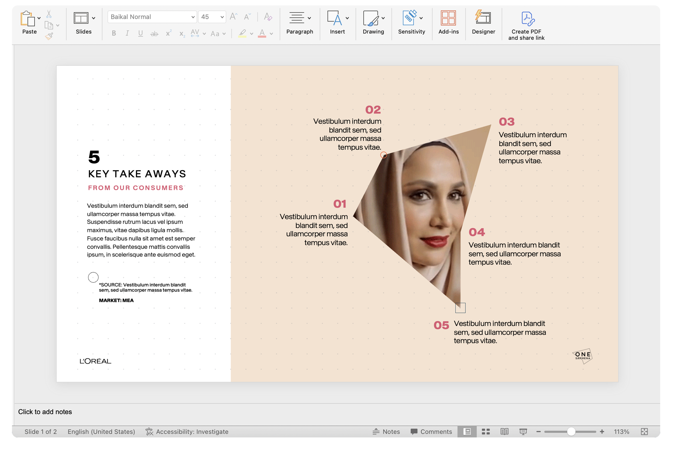Click the Paste clipboard icon
Viewport: 680px width, 451px height.
[x=27, y=19]
